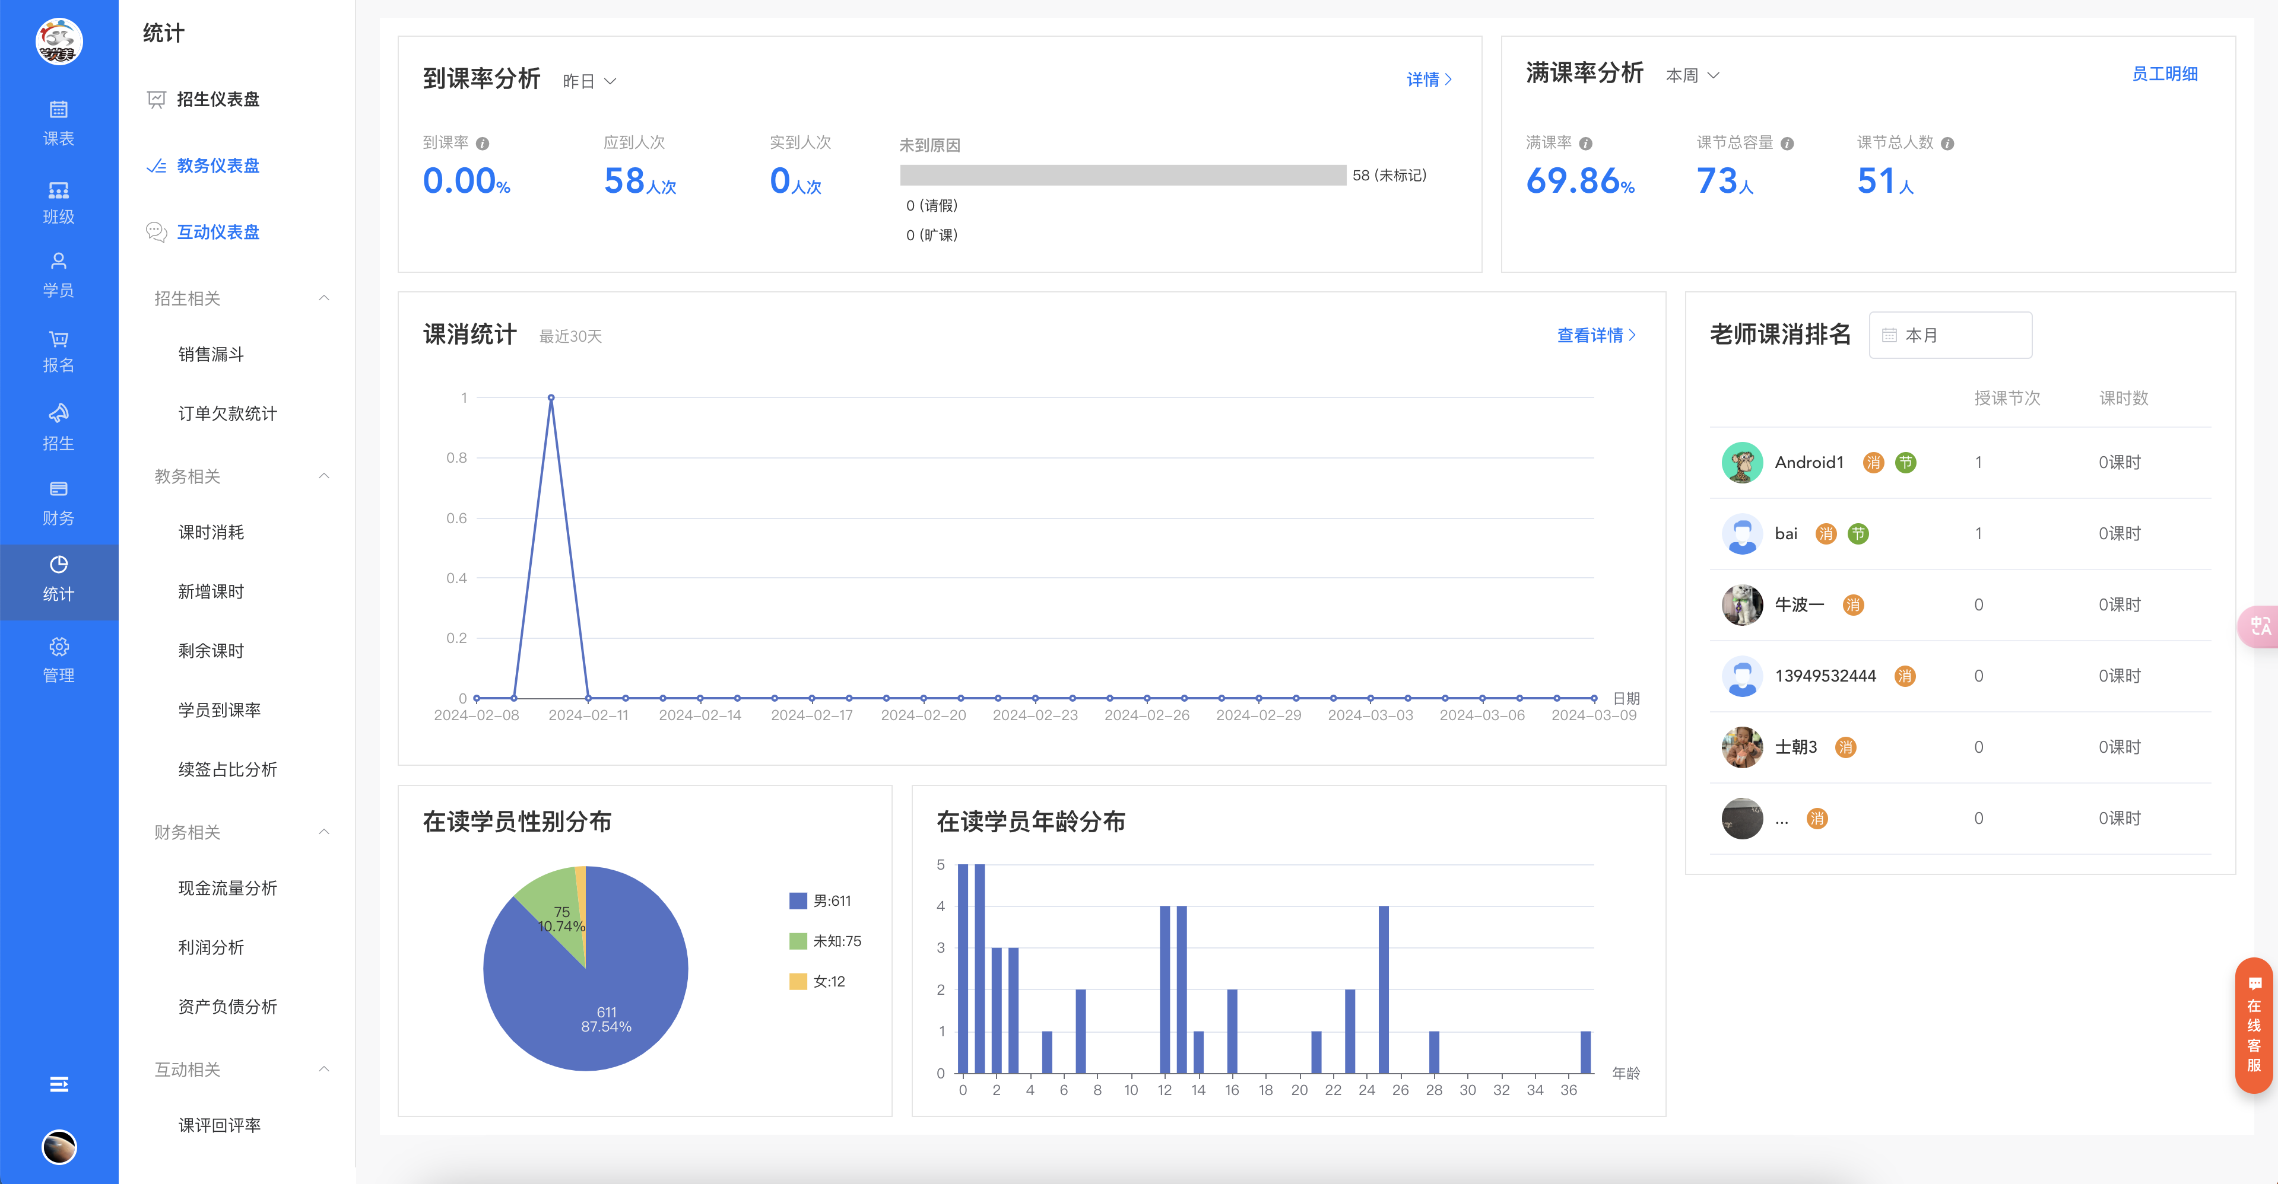Click the 节 badge beside Android1
The width and height of the screenshot is (2278, 1184).
[1906, 463]
